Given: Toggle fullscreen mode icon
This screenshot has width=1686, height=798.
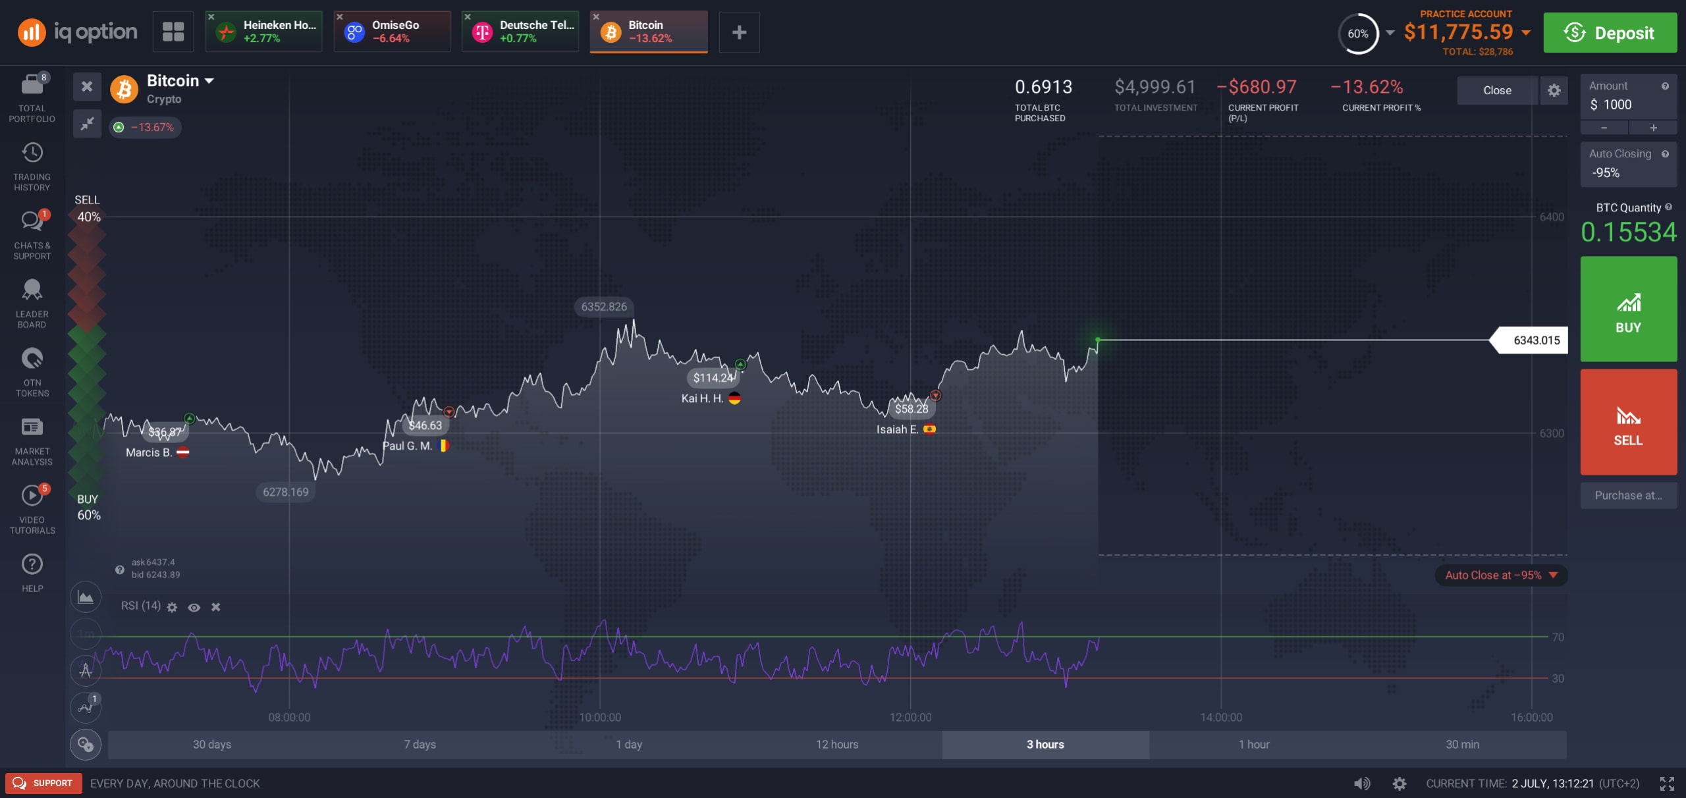Looking at the screenshot, I should pyautogui.click(x=1667, y=784).
